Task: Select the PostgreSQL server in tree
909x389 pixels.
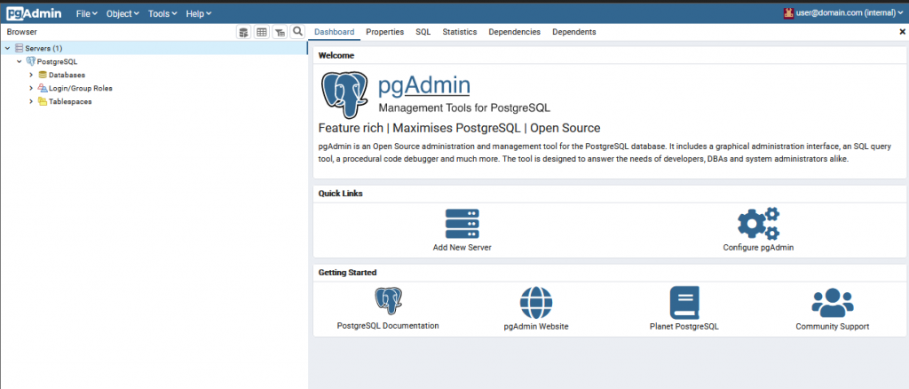Action: (x=57, y=61)
